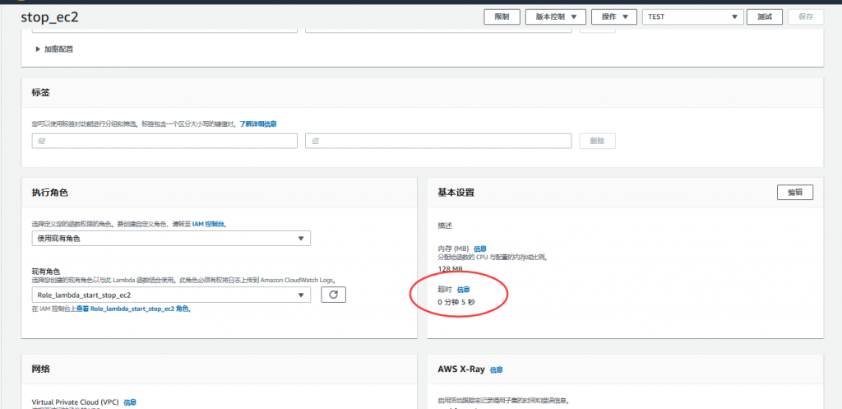The width and height of the screenshot is (842, 409).
Task: Click the 限制 button
Action: [502, 17]
